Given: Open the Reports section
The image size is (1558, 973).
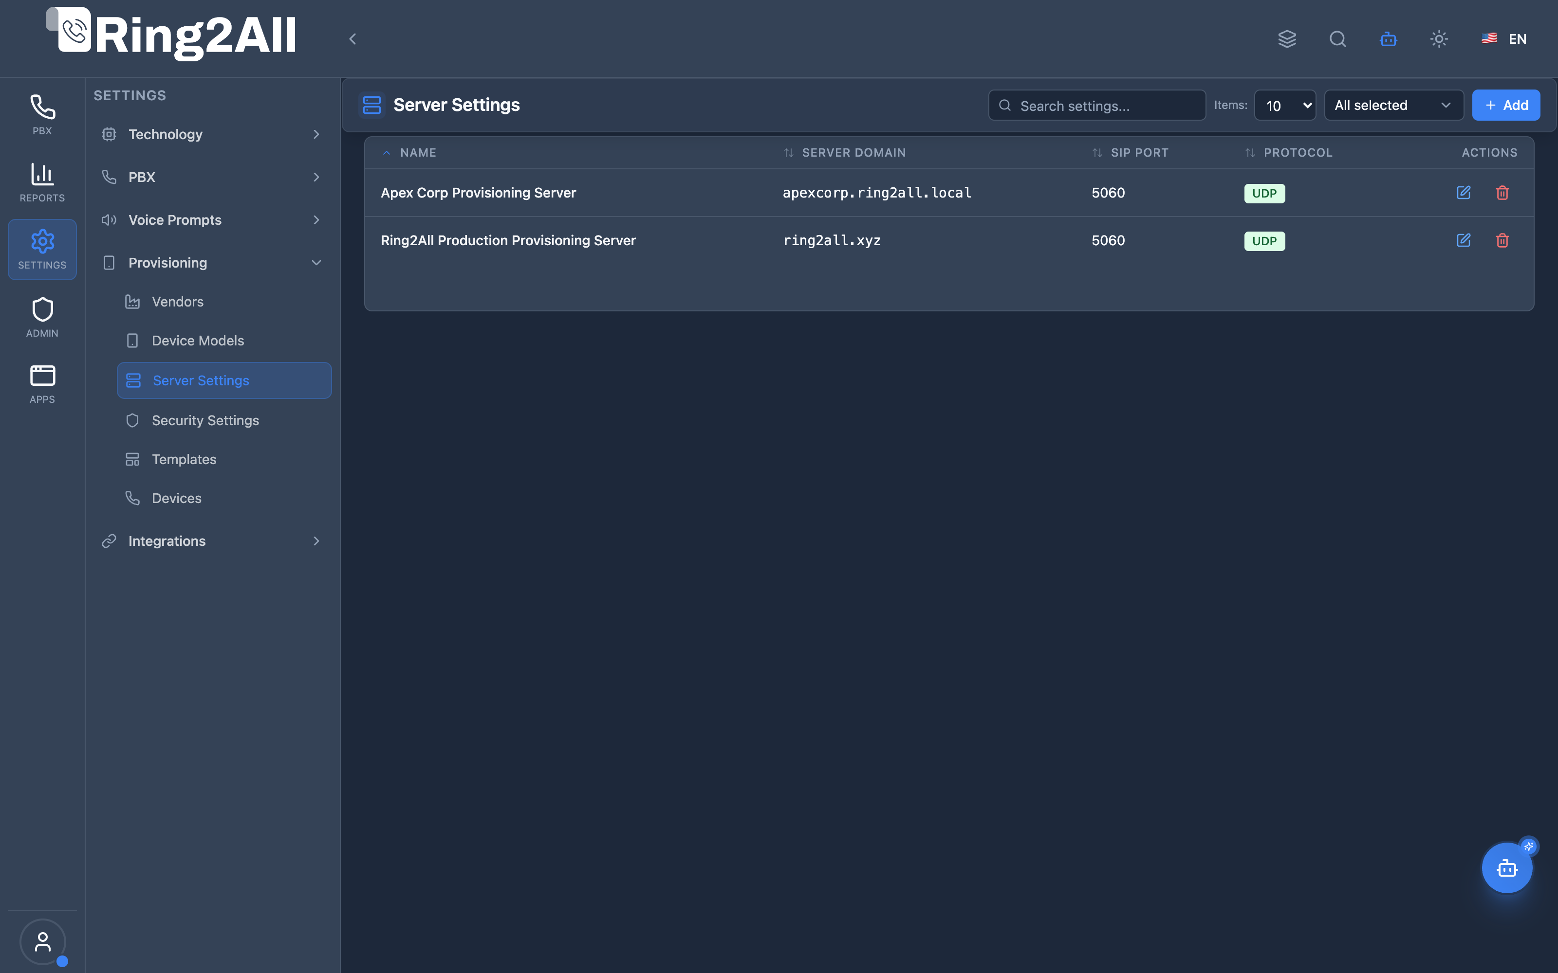Looking at the screenshot, I should click(42, 183).
